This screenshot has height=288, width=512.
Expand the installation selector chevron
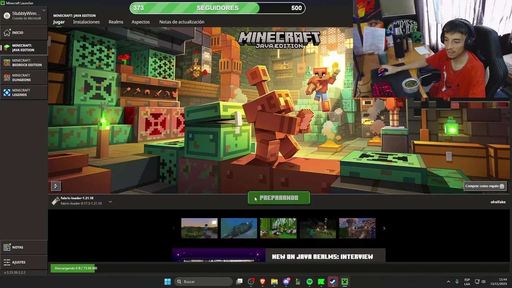(110, 202)
